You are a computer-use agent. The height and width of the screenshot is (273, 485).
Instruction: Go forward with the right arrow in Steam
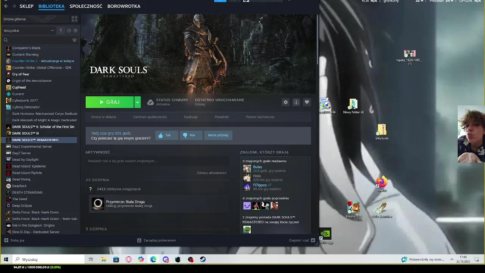point(14,6)
